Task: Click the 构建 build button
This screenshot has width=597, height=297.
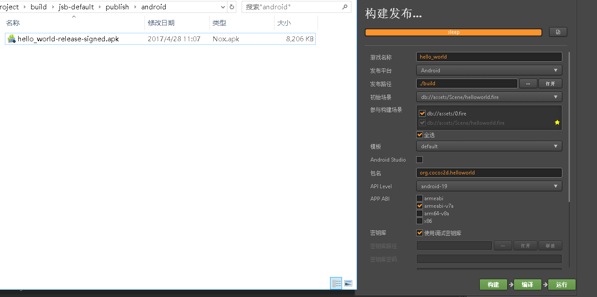Action: point(493,285)
